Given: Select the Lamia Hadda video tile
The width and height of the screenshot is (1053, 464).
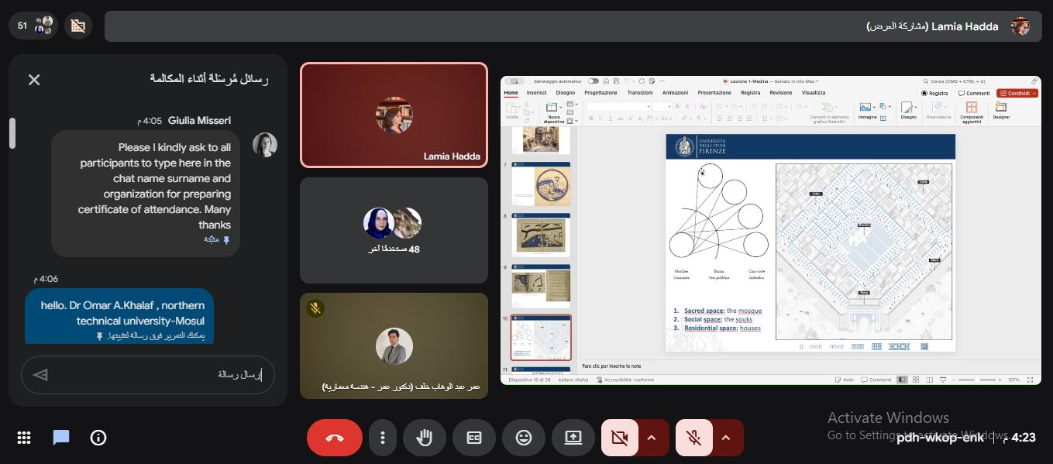Looking at the screenshot, I should click(x=394, y=115).
